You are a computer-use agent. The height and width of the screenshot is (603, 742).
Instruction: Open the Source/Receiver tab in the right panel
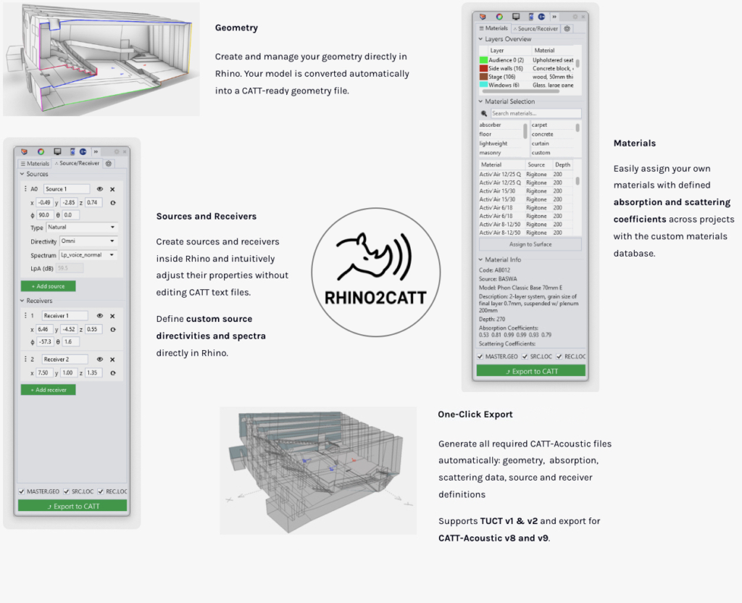tap(535, 28)
